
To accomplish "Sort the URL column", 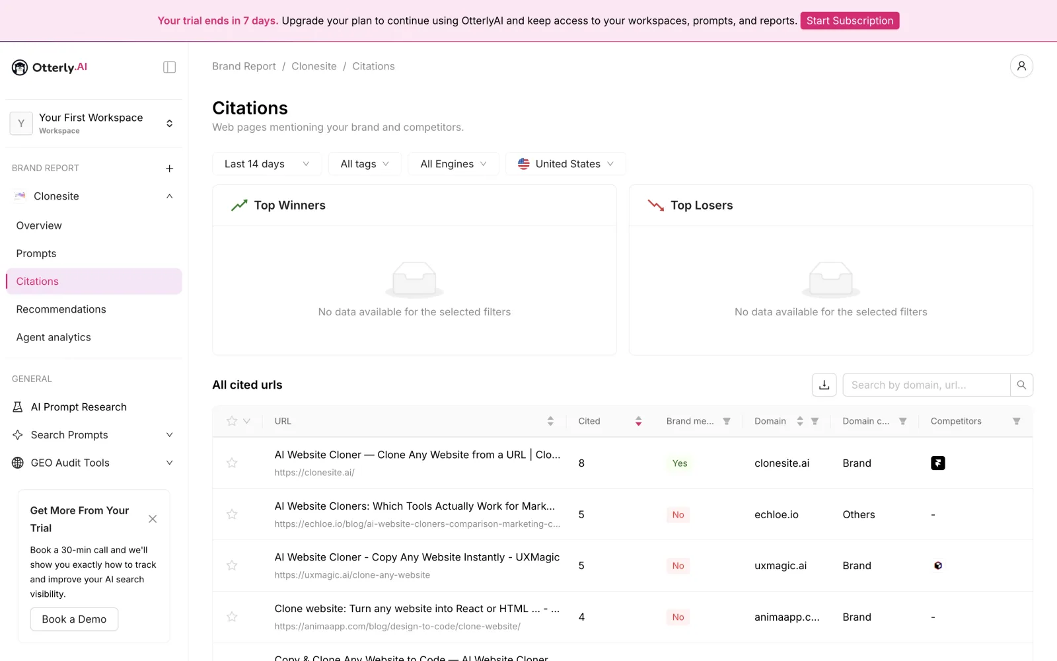I will pyautogui.click(x=550, y=421).
